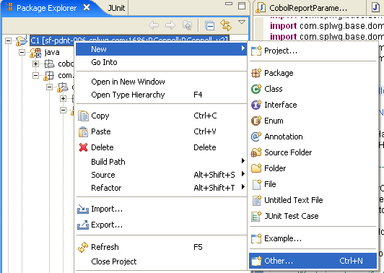The width and height of the screenshot is (384, 273).
Task: Click the green Class icon
Action: 256,89
